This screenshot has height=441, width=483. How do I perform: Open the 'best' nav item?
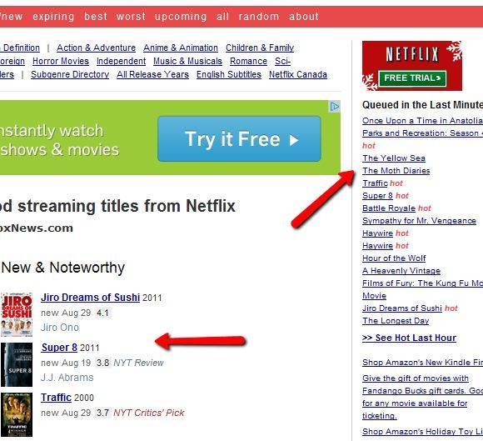pyautogui.click(x=96, y=17)
